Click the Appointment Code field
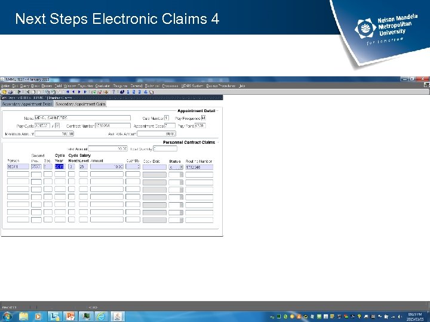The width and height of the screenshot is (430, 322). pos(170,126)
